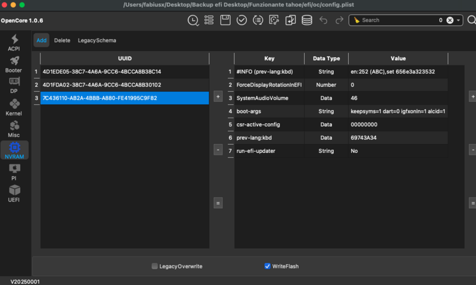The image size is (476, 285).
Task: Click the minus button beside UUID list
Action: (x=218, y=150)
